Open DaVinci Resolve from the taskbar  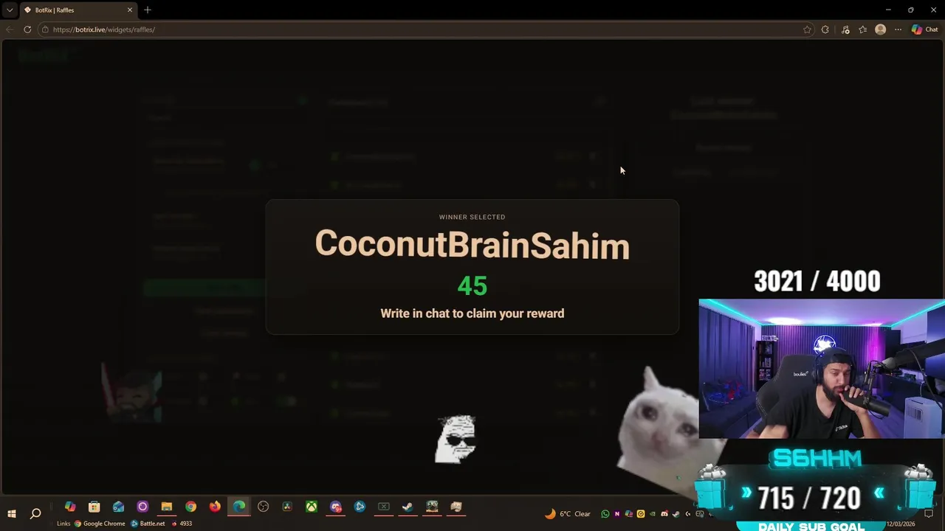[x=287, y=507]
